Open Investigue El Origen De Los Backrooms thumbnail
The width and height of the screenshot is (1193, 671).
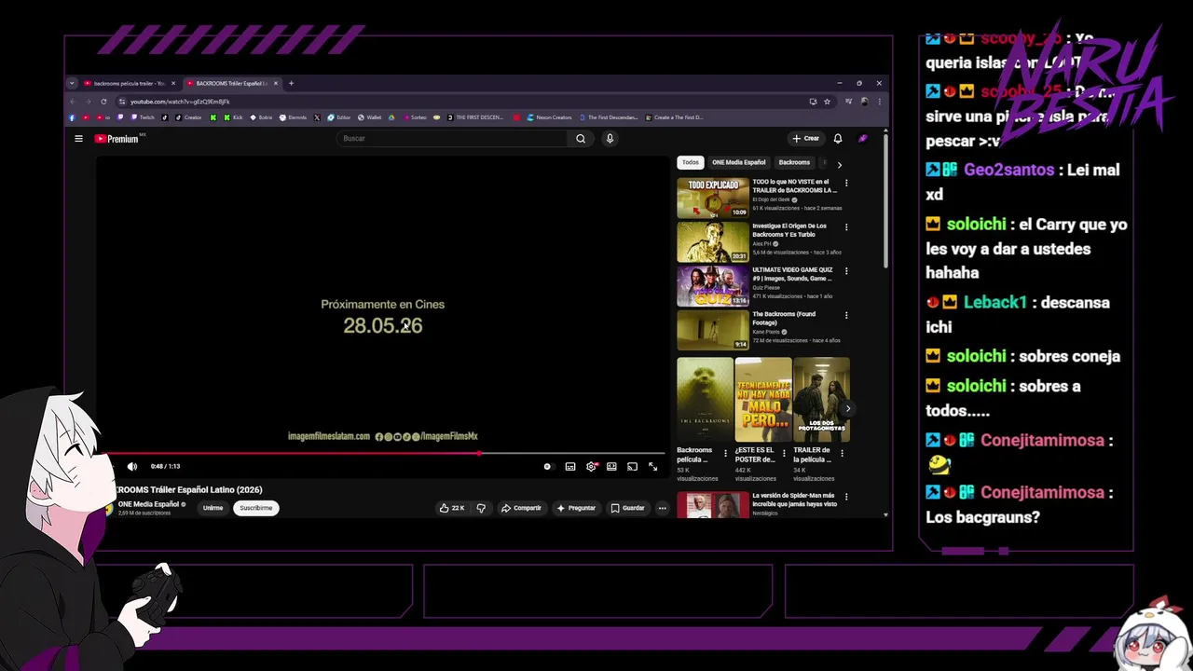[713, 242]
